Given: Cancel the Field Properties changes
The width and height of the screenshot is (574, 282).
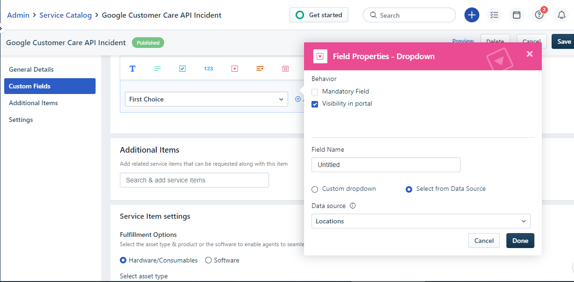Looking at the screenshot, I should pyautogui.click(x=484, y=241).
